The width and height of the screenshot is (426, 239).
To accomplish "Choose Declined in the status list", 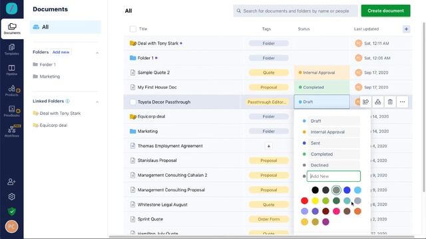I will 333,165.
